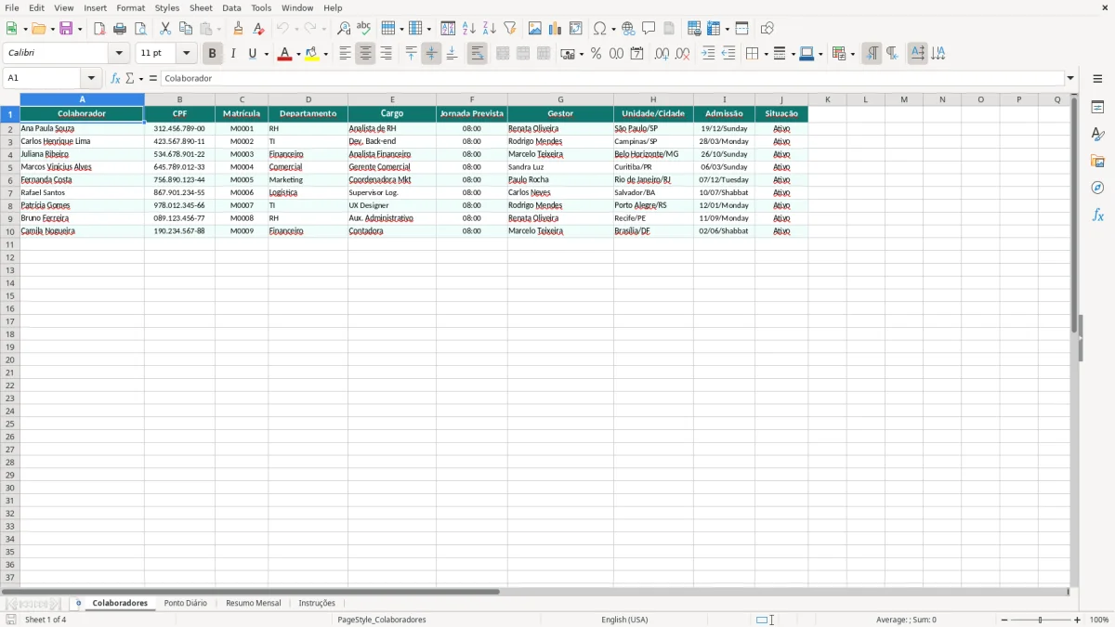
Task: Click Define Print Area icon
Action: (694, 29)
